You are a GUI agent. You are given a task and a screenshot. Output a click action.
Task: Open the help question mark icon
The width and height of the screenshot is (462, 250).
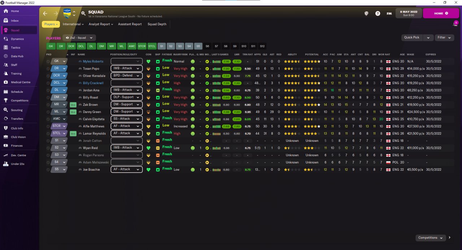pos(378,13)
